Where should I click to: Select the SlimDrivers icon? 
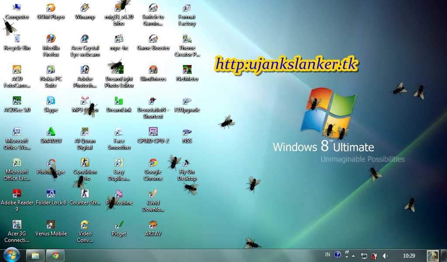pos(153,73)
